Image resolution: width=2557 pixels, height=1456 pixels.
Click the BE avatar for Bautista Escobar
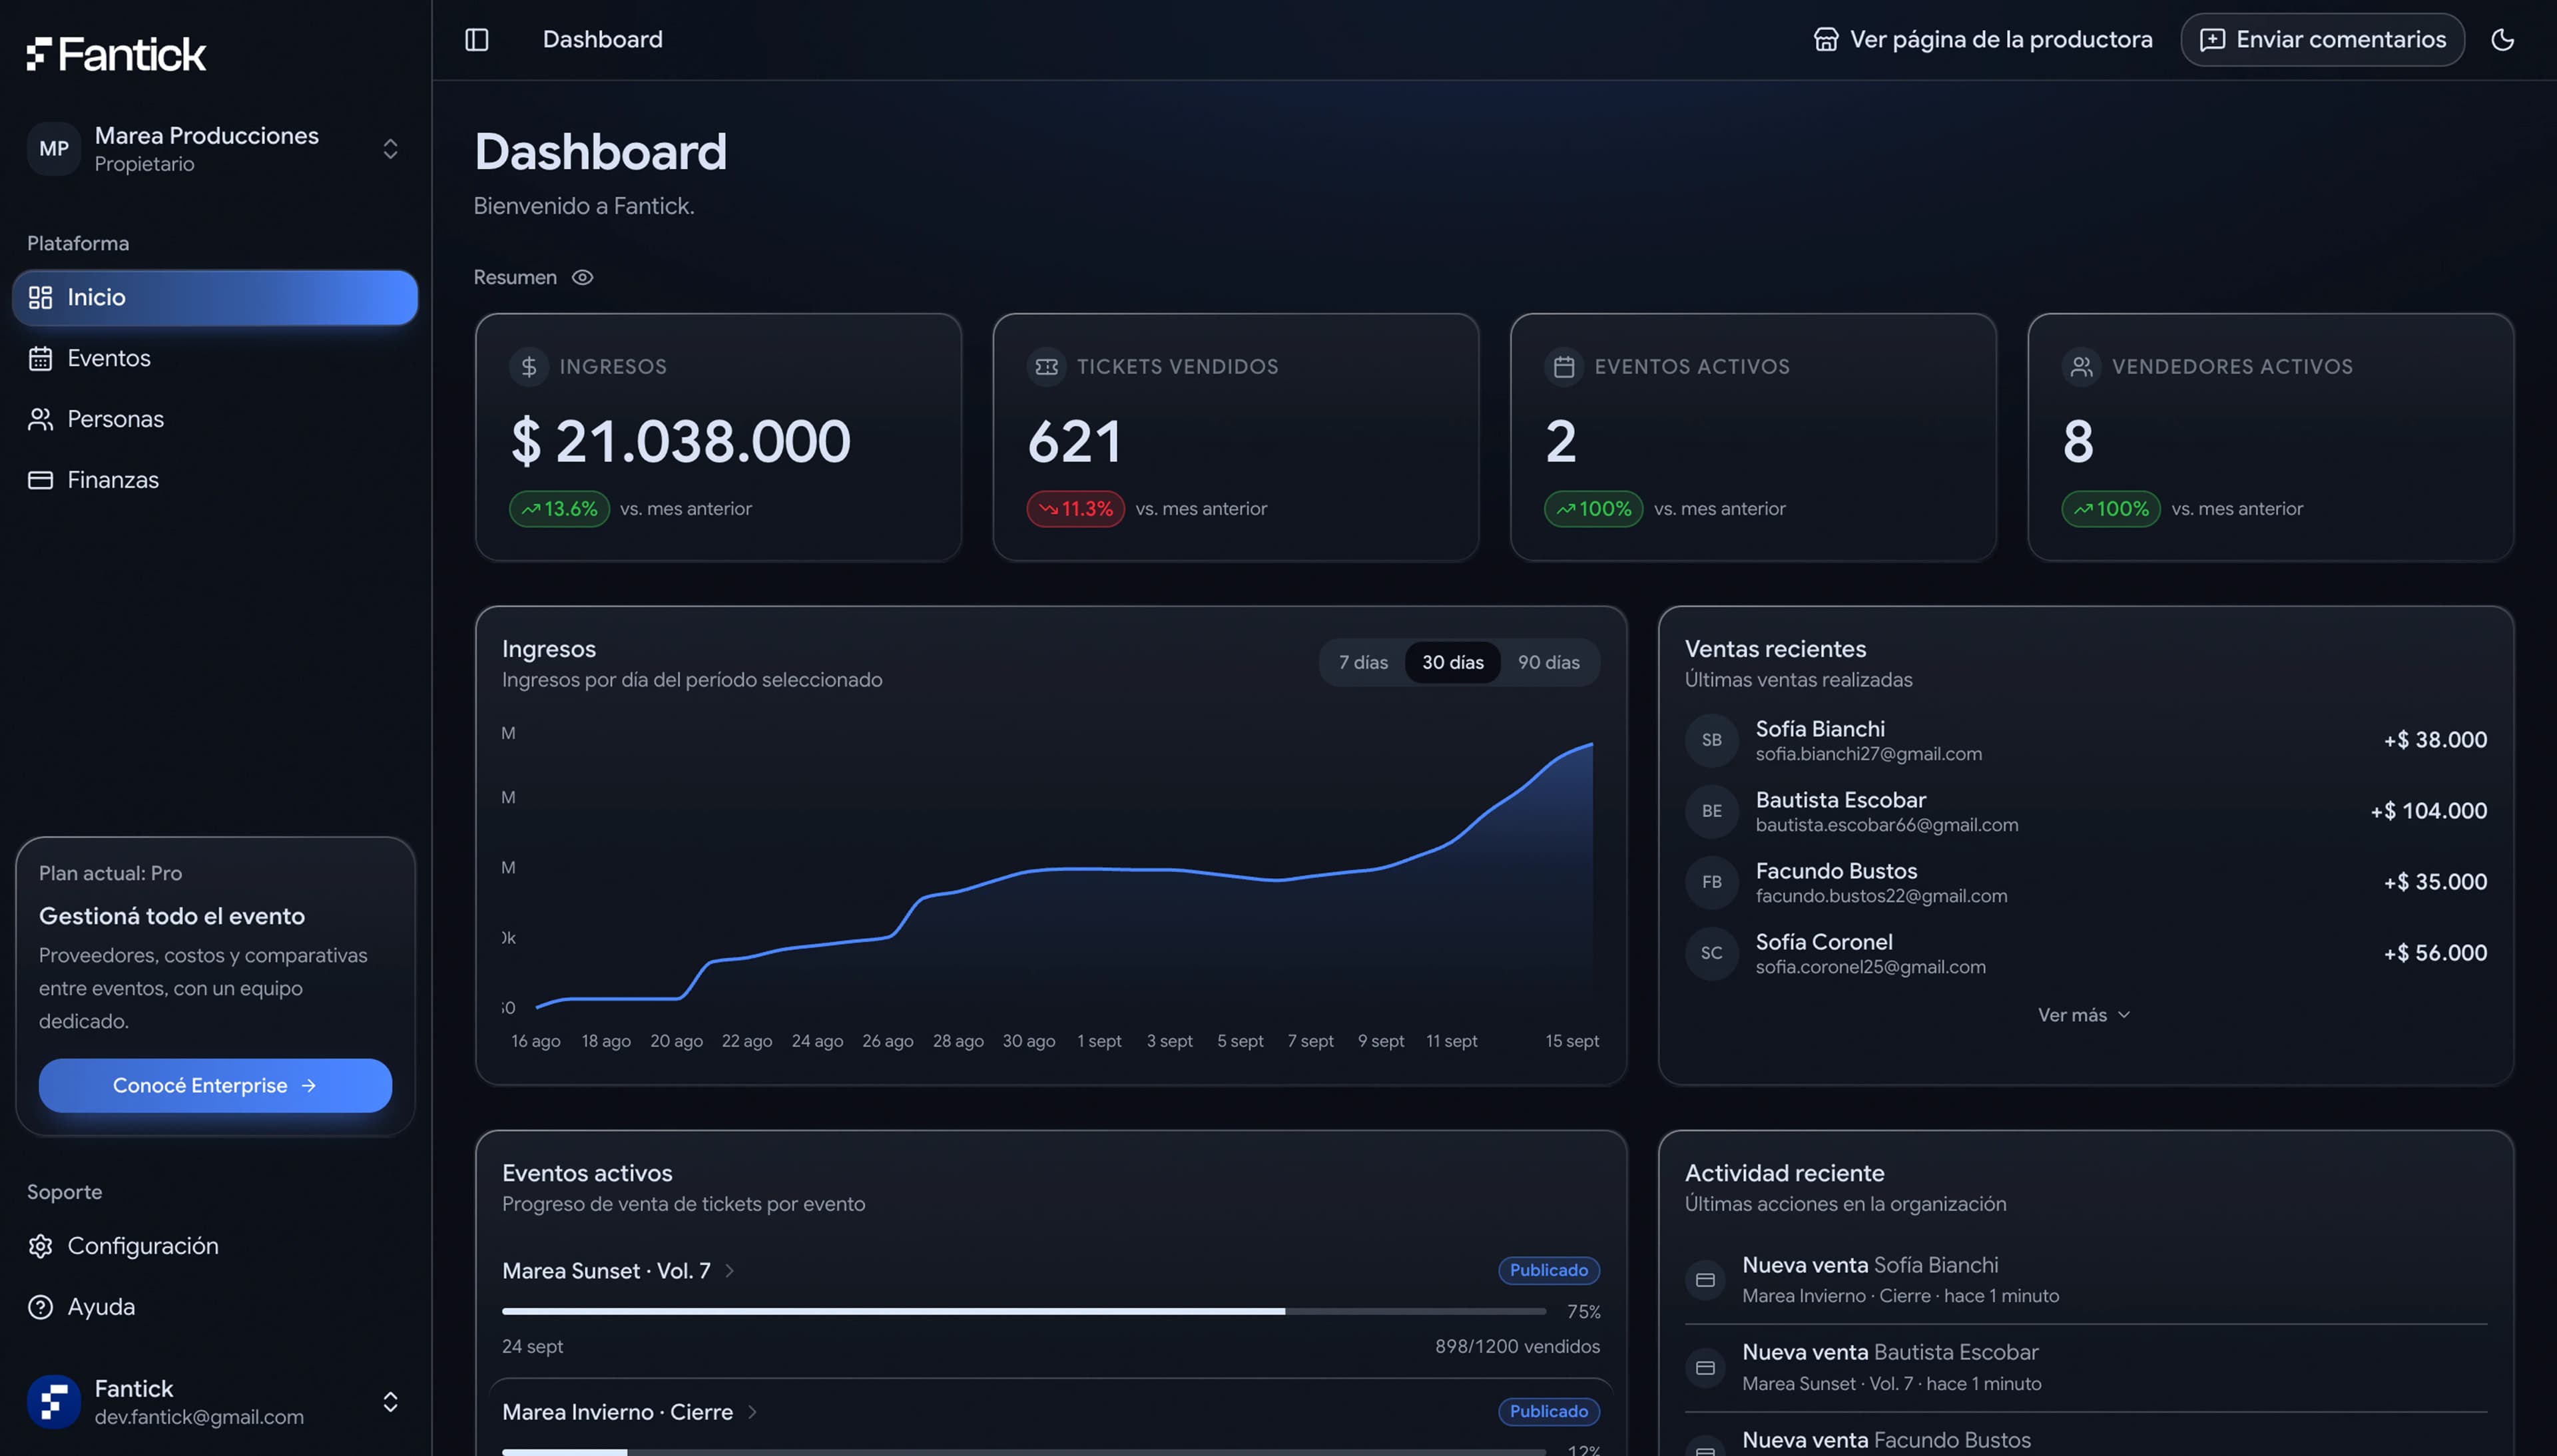(x=1712, y=812)
